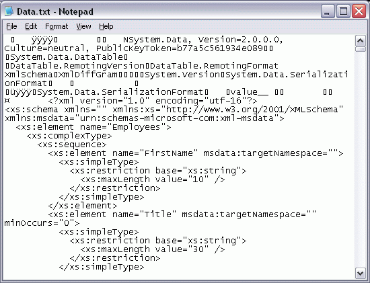Click the '<xs:complexType>' line
Screen dimensions: 370x283
coord(69,136)
